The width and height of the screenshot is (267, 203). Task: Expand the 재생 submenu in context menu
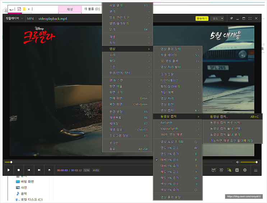click(x=127, y=37)
